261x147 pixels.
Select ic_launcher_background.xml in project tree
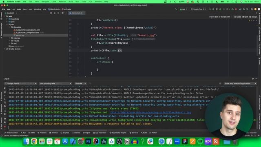click(x=27, y=30)
